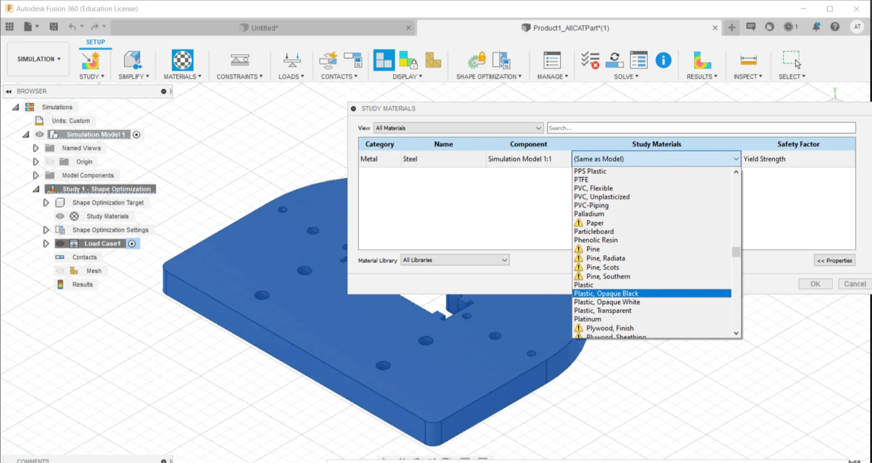Save the document with the floppy icon
The height and width of the screenshot is (463, 872).
pos(53,26)
